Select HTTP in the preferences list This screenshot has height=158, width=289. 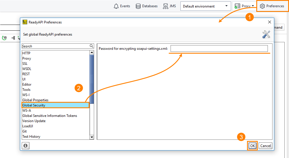56,53
